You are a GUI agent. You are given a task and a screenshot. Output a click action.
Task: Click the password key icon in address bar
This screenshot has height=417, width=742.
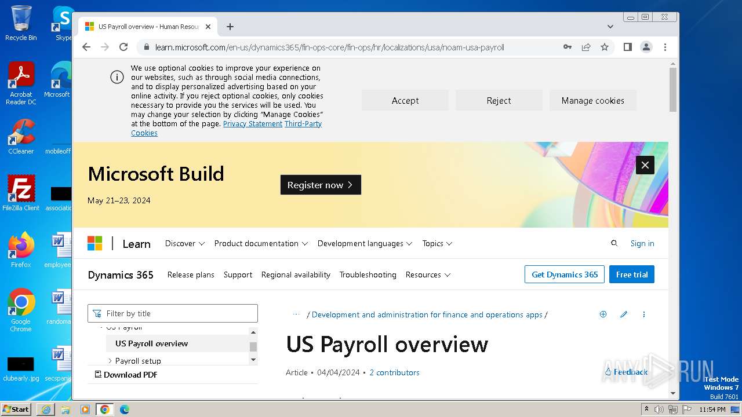(x=568, y=47)
